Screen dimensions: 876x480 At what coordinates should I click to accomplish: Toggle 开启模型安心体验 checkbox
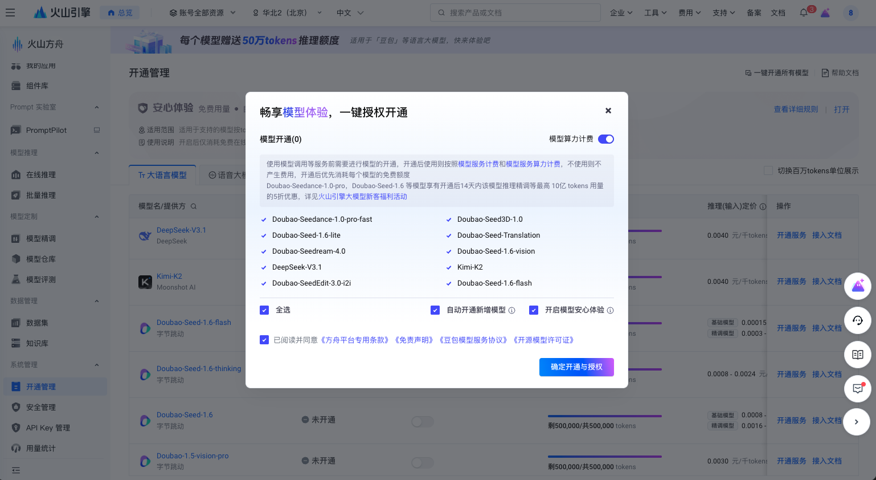[534, 310]
